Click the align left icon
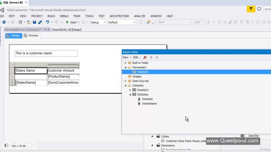The image size is (271, 152). point(236,22)
